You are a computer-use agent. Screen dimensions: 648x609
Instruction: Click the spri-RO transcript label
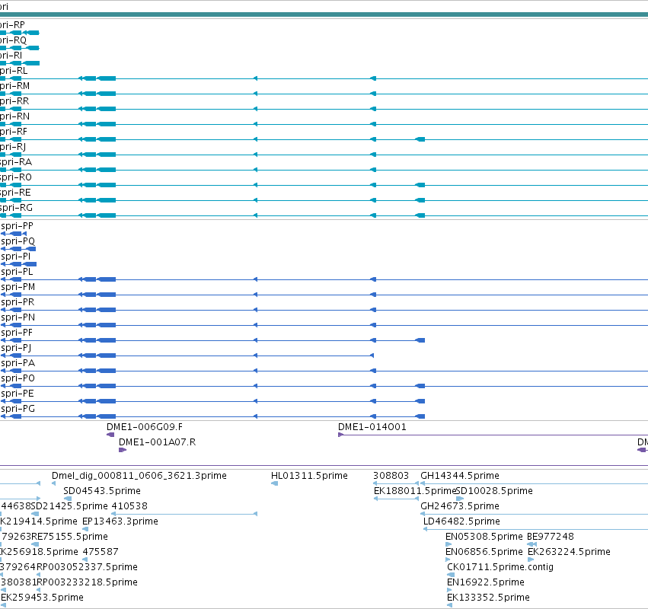click(x=16, y=177)
